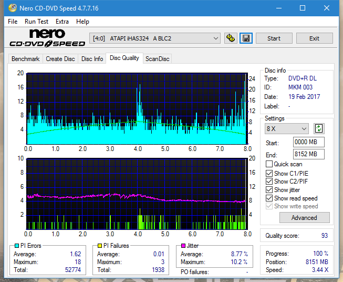
Task: Click the PO failures label
Action: [195, 272]
